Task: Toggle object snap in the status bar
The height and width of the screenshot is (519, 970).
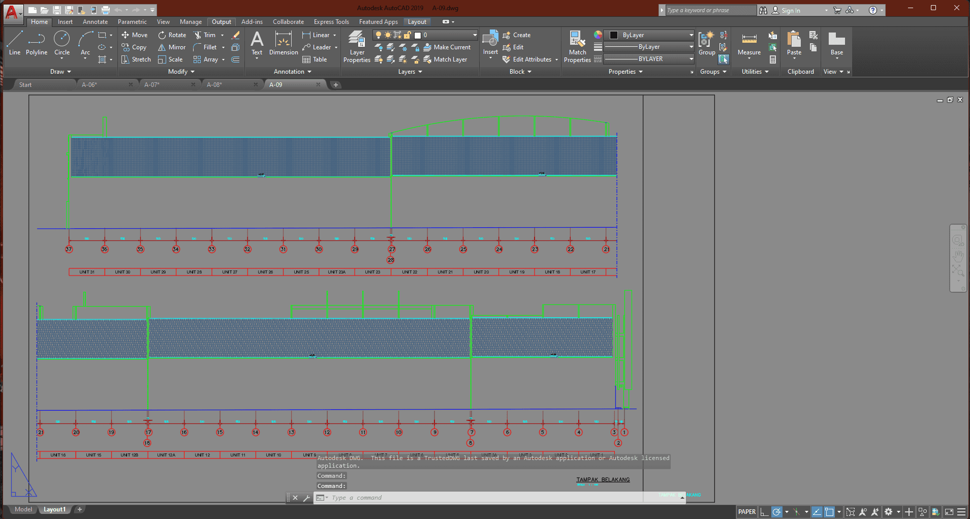Action: 829,512
